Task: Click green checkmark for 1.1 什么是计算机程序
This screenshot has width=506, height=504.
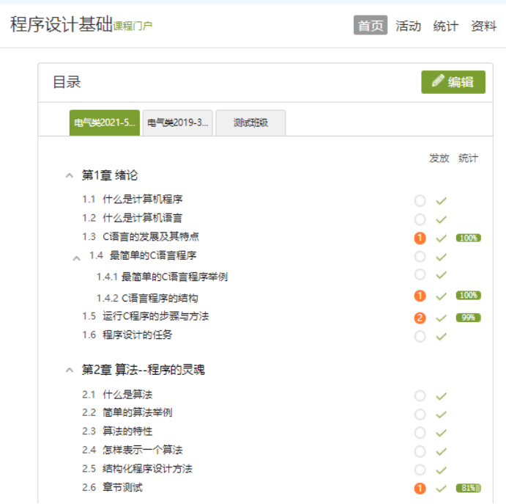Action: point(441,200)
